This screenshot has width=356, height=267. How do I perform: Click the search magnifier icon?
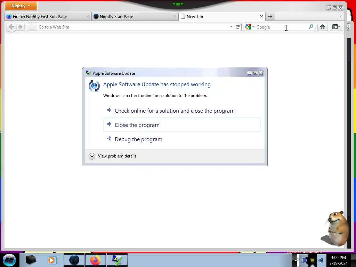click(311, 27)
